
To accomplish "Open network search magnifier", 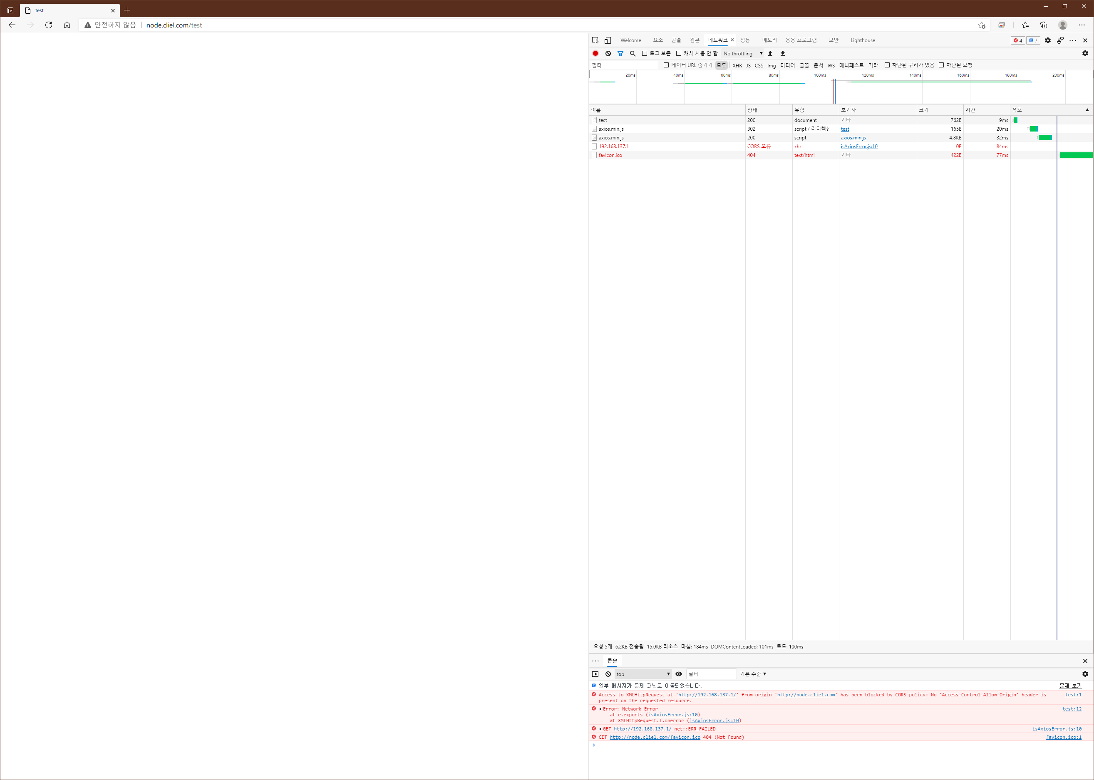I will (x=633, y=53).
